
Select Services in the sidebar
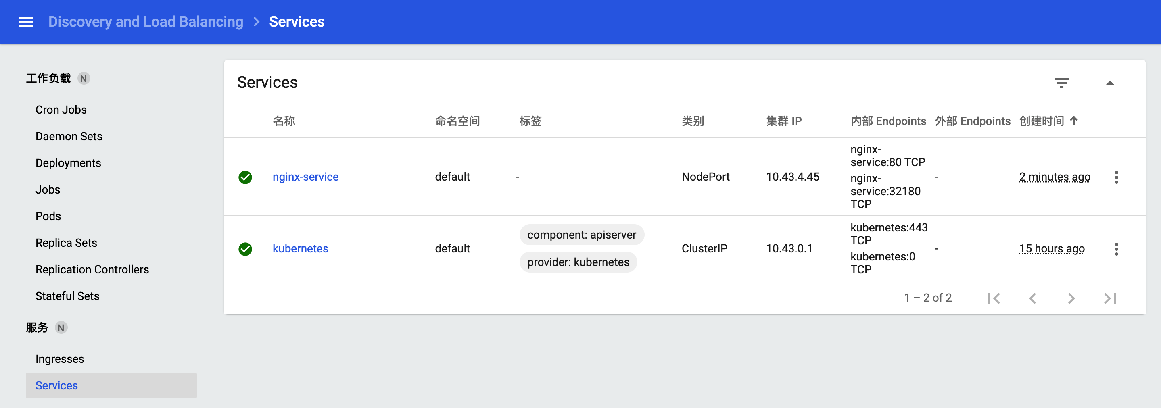point(111,385)
